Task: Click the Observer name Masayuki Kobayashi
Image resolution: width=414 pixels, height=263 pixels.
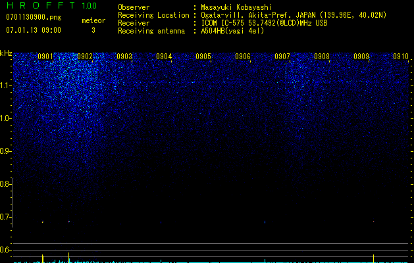Action: 236,8
